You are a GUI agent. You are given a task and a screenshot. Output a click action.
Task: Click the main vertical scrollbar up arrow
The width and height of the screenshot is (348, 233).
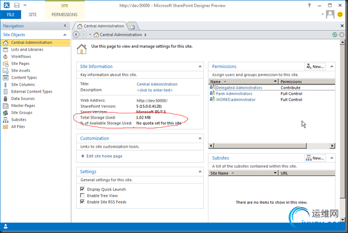click(342, 42)
